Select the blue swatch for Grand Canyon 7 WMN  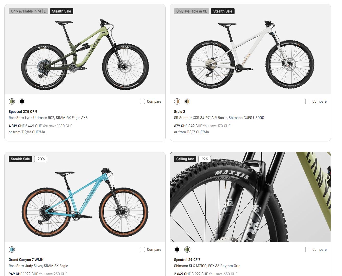tap(12, 249)
